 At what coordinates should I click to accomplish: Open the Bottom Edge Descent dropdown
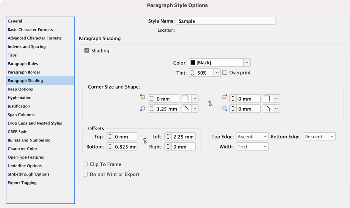tap(319, 136)
